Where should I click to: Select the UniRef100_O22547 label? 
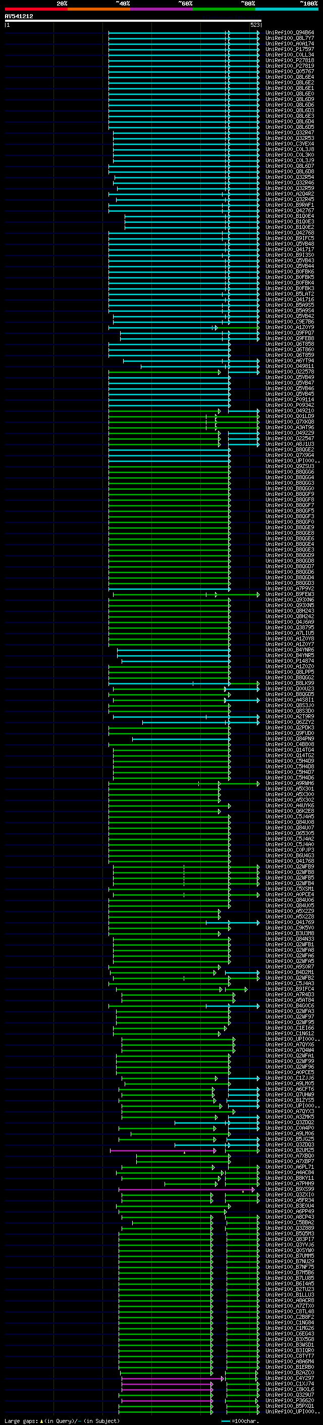coord(290,439)
